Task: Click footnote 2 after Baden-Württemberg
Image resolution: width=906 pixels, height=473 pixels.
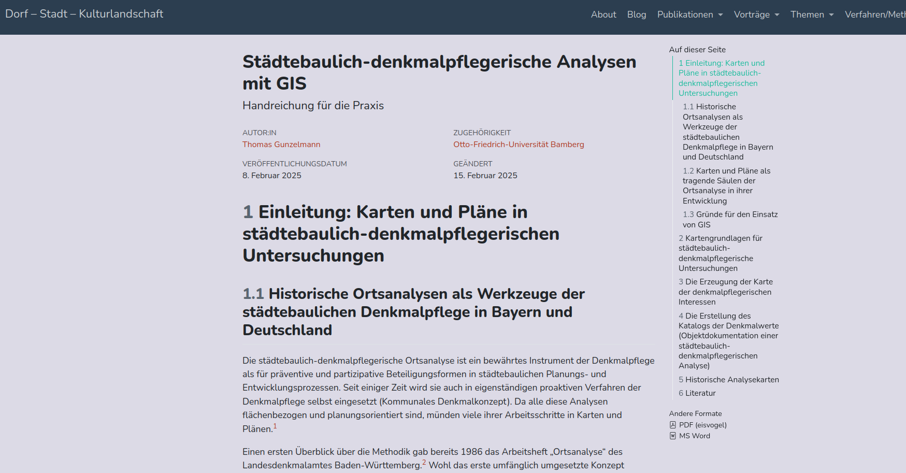Action: tap(424, 463)
